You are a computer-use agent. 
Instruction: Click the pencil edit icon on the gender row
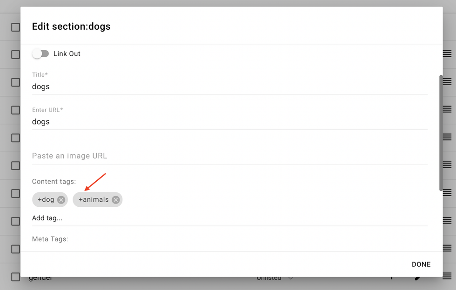(x=417, y=277)
